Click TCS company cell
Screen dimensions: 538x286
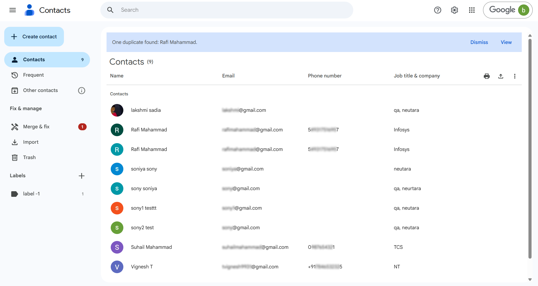(x=398, y=247)
